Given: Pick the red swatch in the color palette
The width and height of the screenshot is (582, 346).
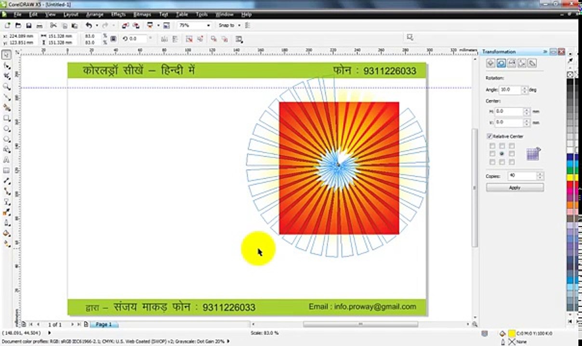Looking at the screenshot, I should coord(570,184).
